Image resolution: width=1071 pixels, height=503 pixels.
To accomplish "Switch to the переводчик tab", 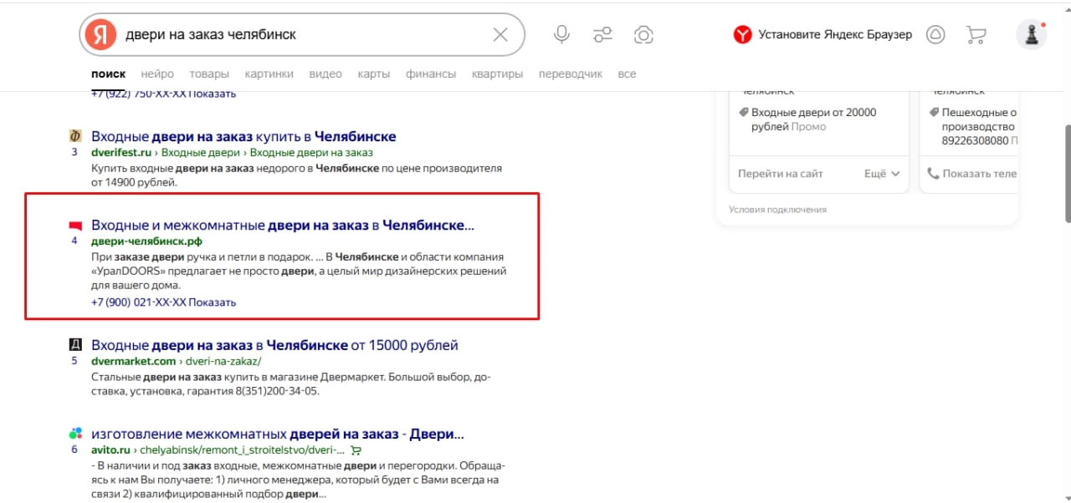I will [571, 74].
